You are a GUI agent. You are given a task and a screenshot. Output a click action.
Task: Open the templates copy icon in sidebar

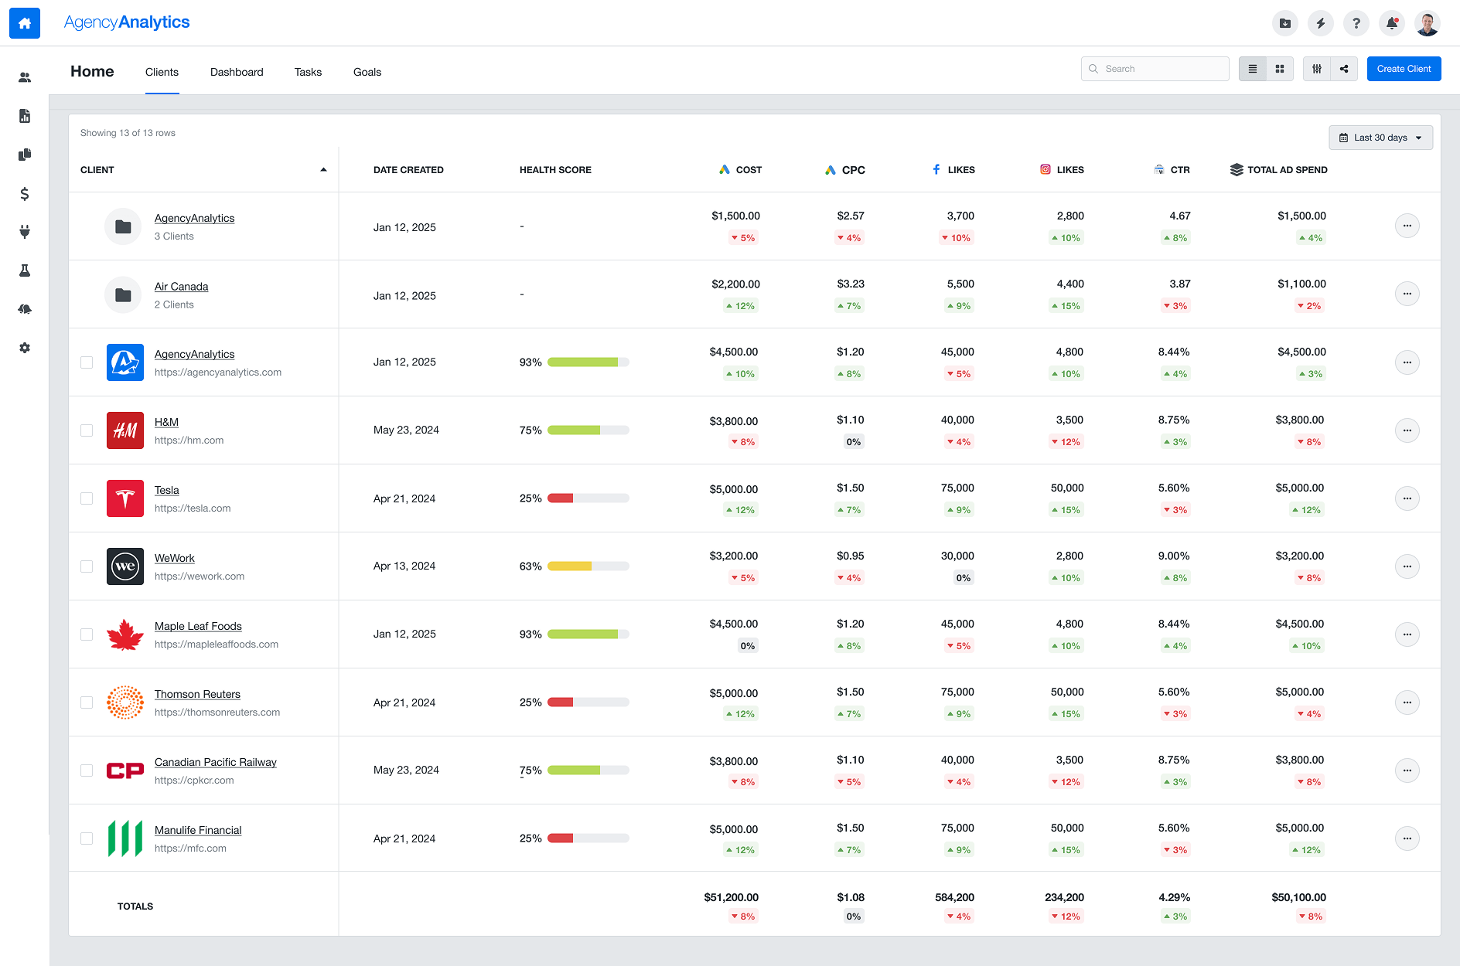tap(25, 155)
